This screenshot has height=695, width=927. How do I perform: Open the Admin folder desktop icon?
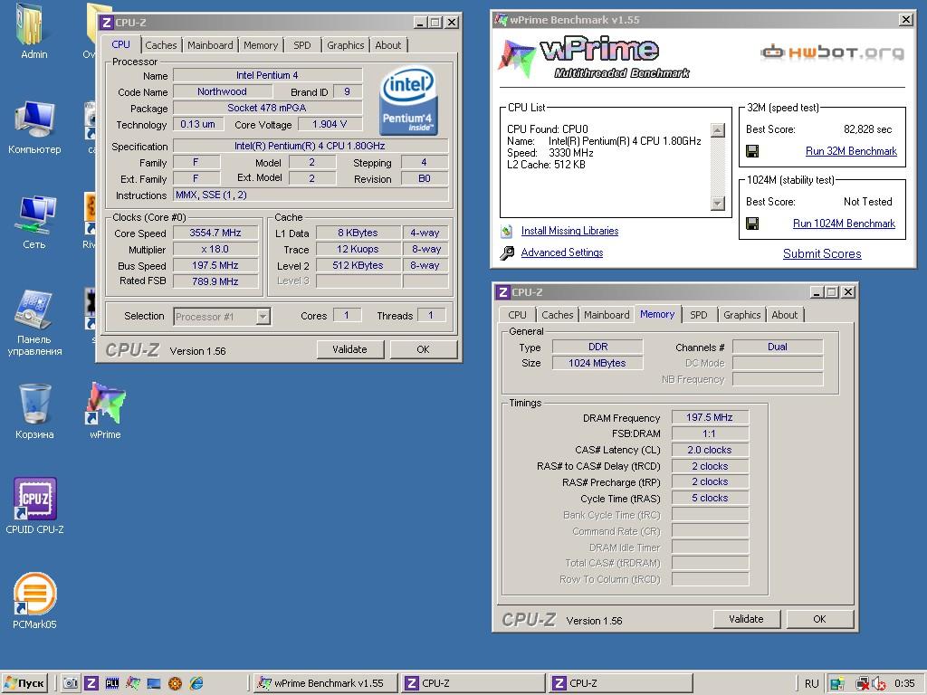tap(33, 31)
